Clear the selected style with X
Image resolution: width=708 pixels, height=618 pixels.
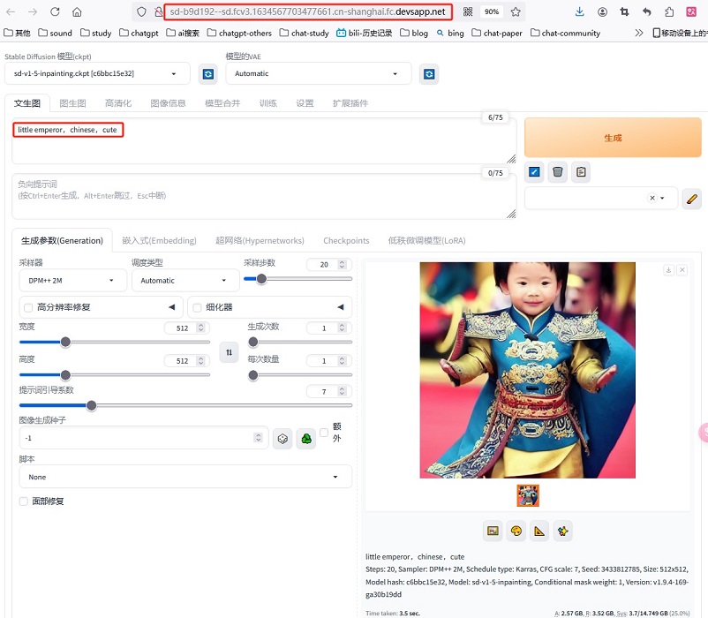click(x=652, y=198)
